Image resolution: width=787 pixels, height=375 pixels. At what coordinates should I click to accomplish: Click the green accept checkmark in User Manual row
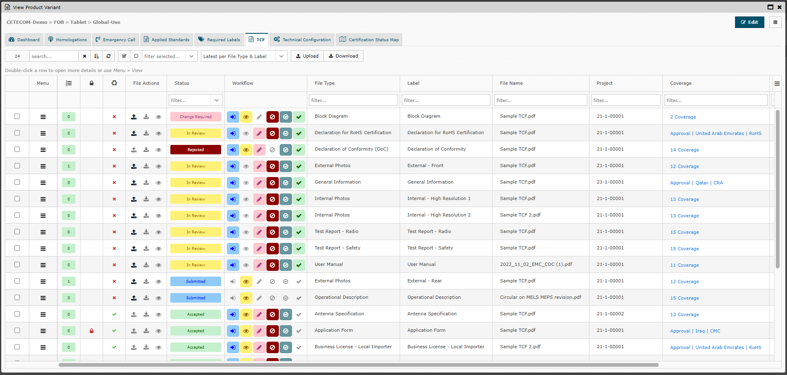pyautogui.click(x=299, y=265)
